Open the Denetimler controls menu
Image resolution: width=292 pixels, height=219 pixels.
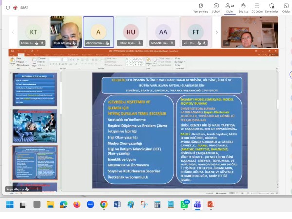(272, 8)
